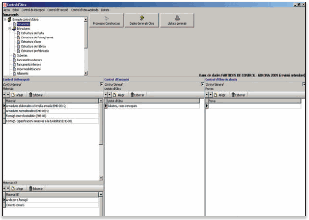309x220 pixels.
Task: Click Esborrar trash in Materials toolbar
Action: [x=36, y=95]
